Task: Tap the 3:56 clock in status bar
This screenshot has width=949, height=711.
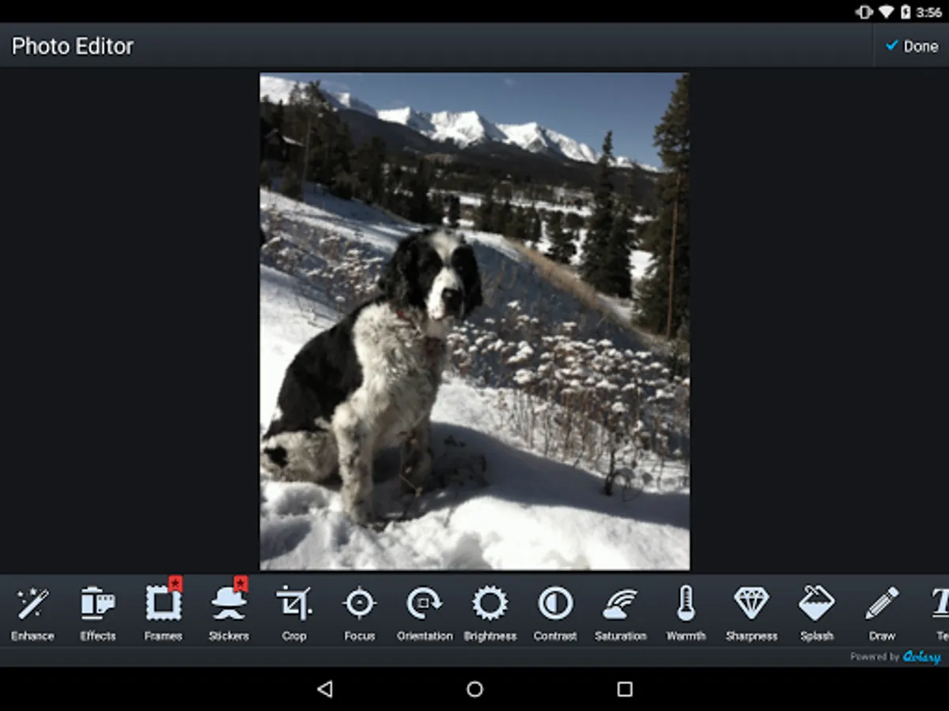Action: [929, 12]
